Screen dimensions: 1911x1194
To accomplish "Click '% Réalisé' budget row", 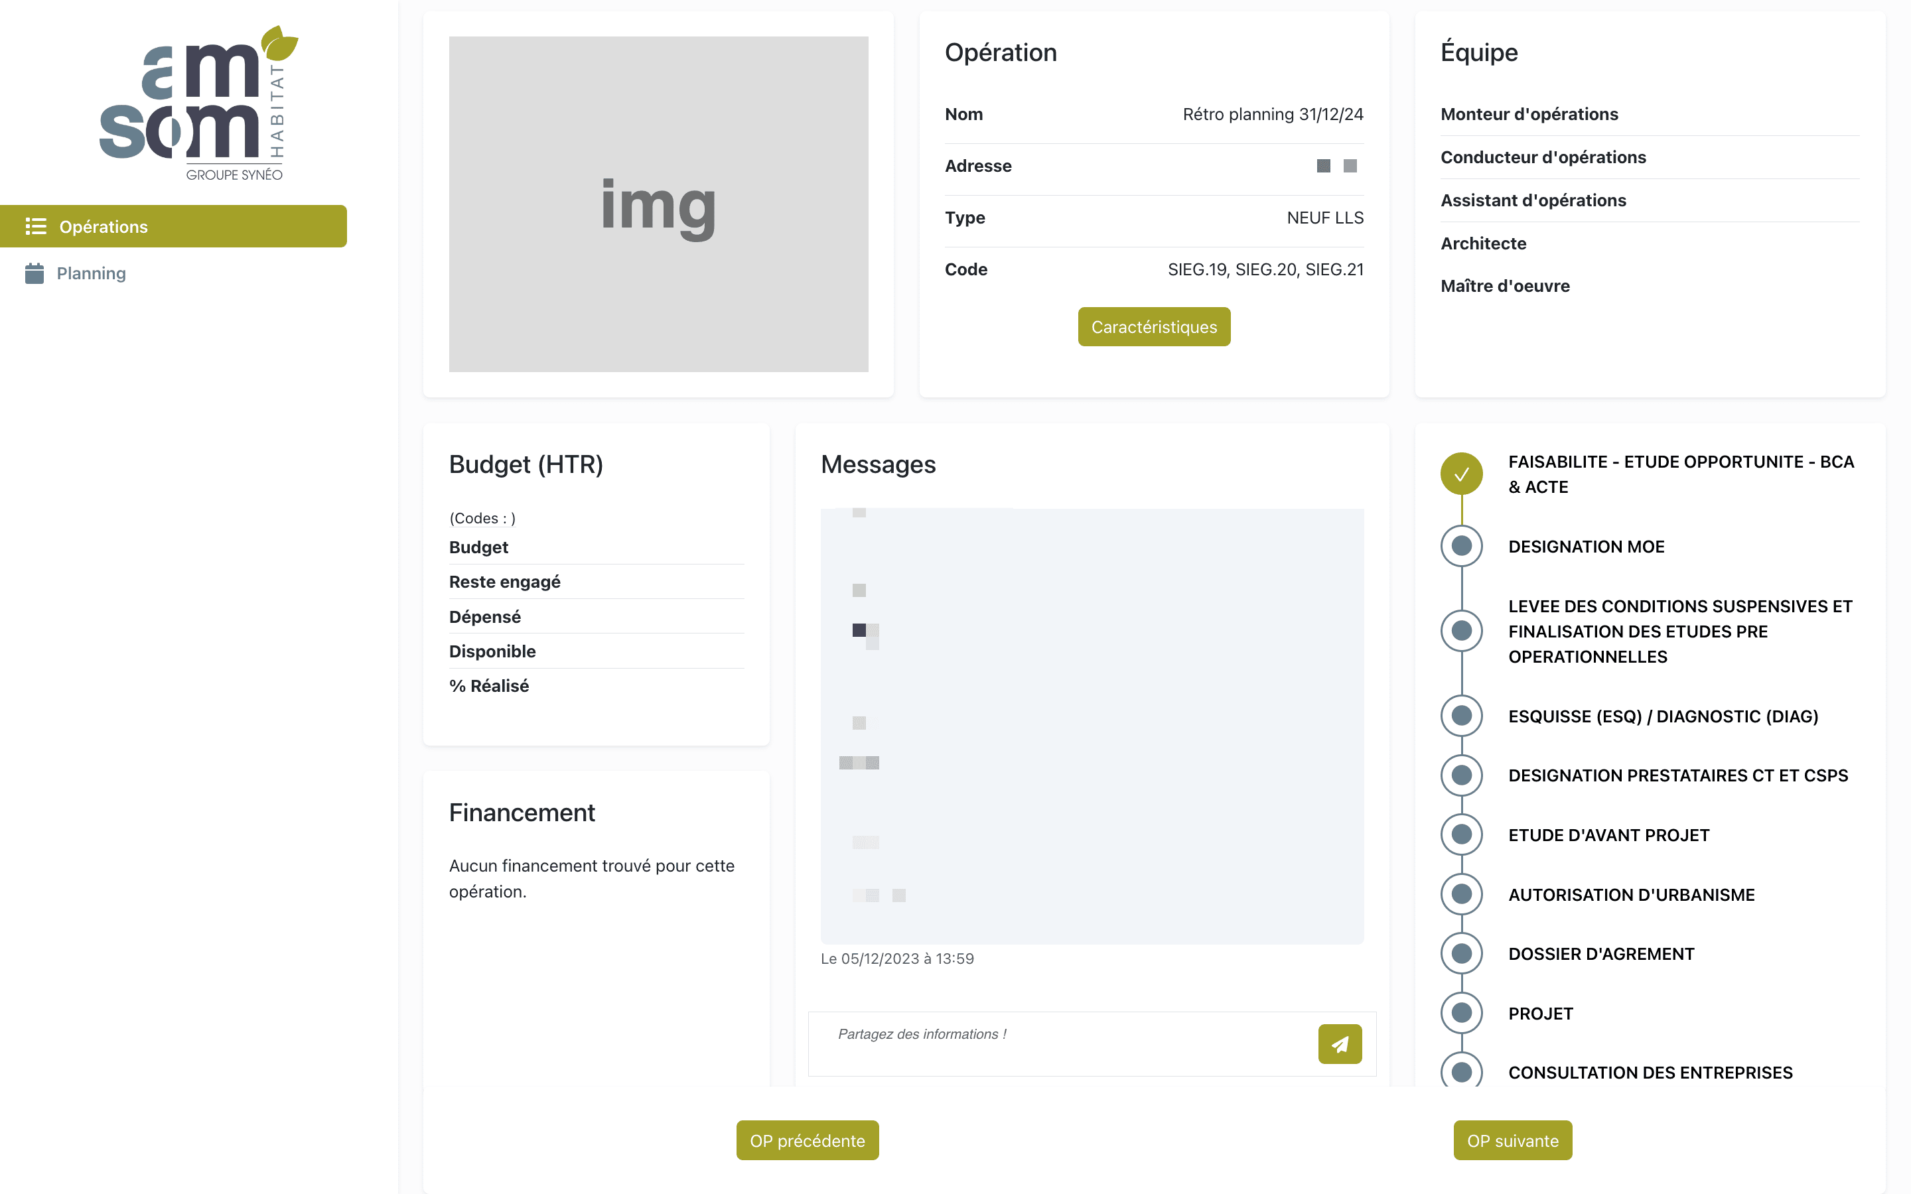I will [x=597, y=687].
